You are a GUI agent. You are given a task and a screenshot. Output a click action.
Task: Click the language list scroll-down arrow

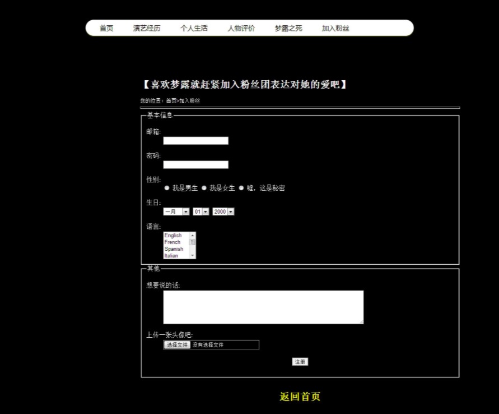193,255
